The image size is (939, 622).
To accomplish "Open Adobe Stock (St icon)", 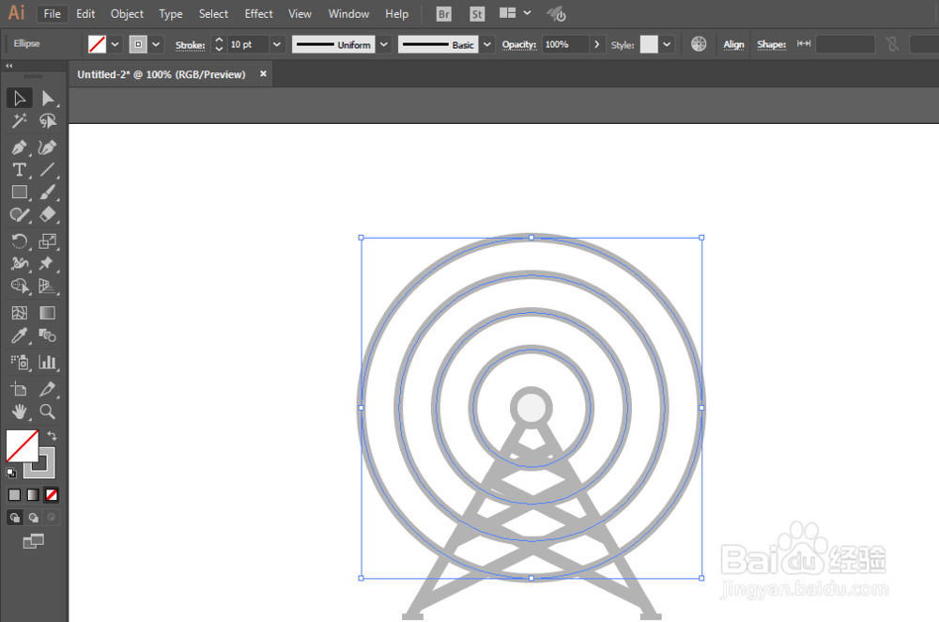I will (477, 14).
